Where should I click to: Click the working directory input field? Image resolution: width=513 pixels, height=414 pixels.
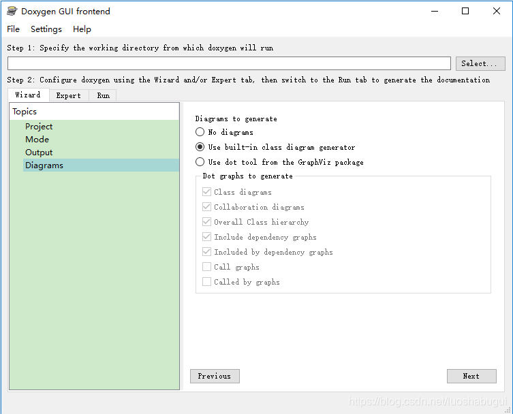coord(229,63)
